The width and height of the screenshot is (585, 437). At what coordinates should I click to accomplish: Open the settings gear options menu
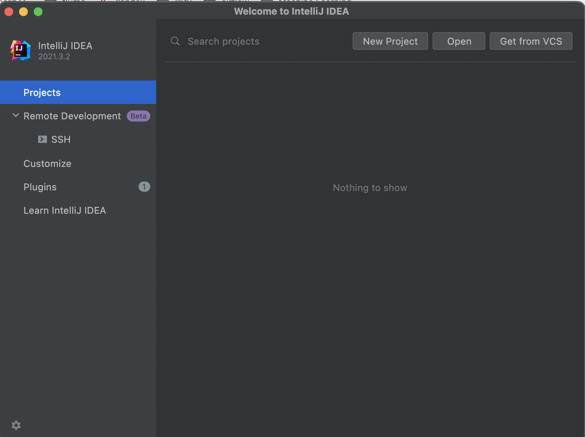16,425
